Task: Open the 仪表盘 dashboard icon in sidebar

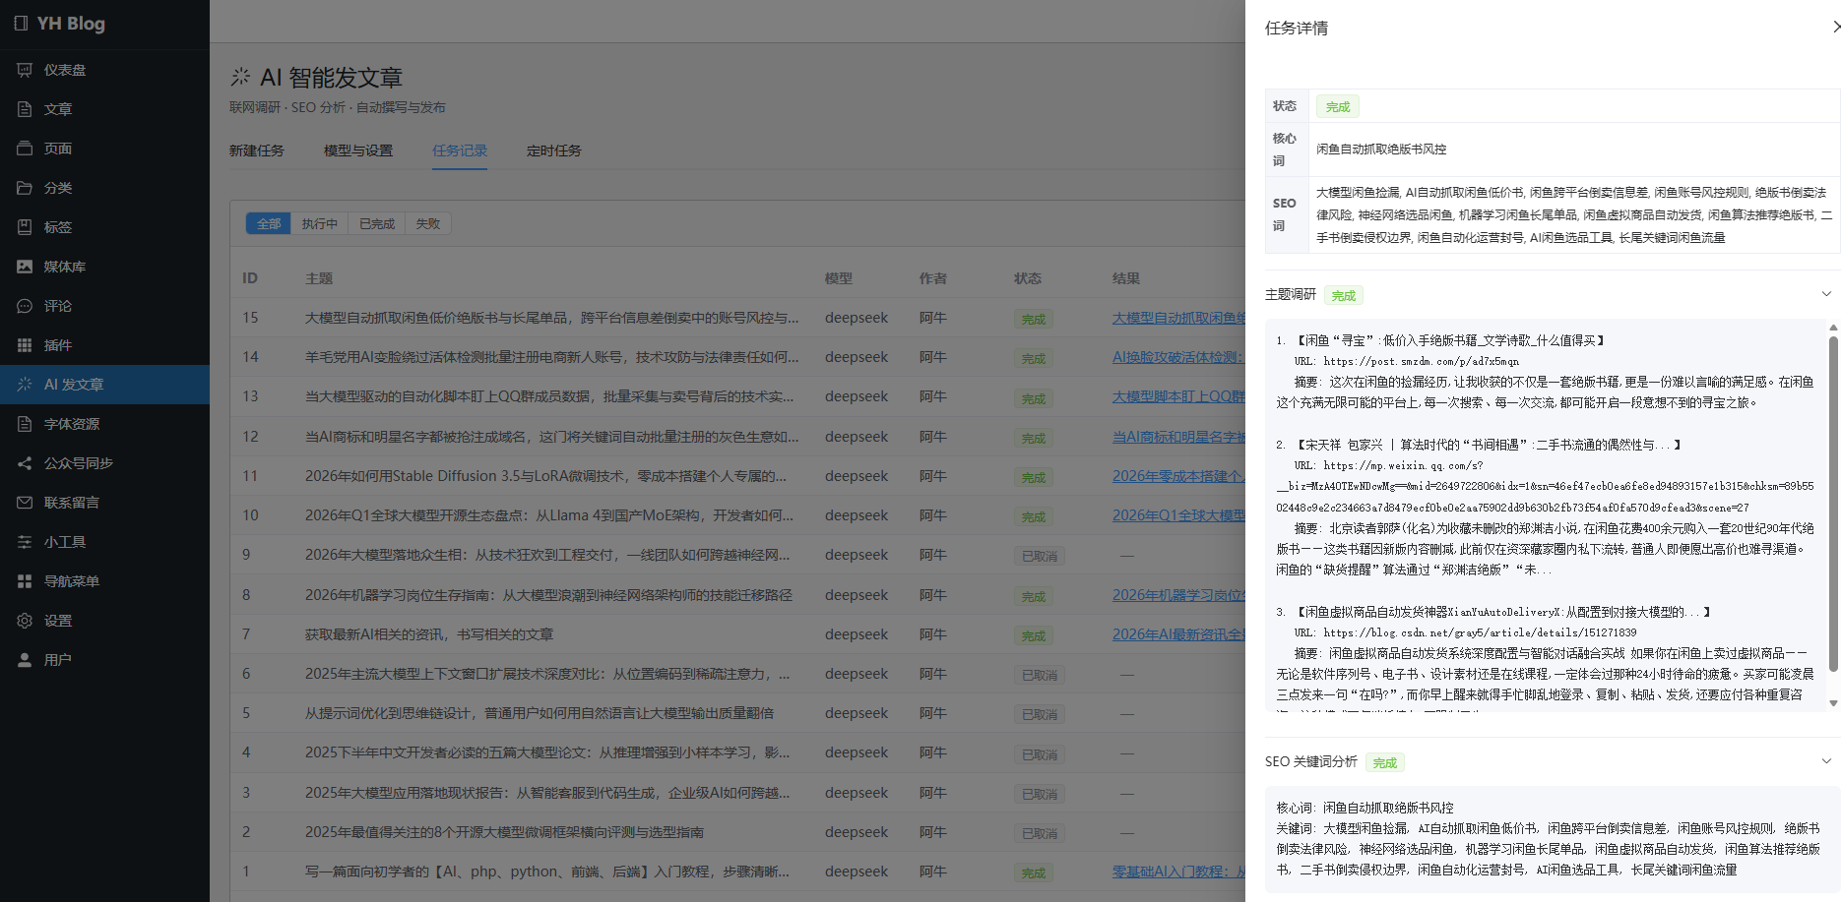Action: 25,70
